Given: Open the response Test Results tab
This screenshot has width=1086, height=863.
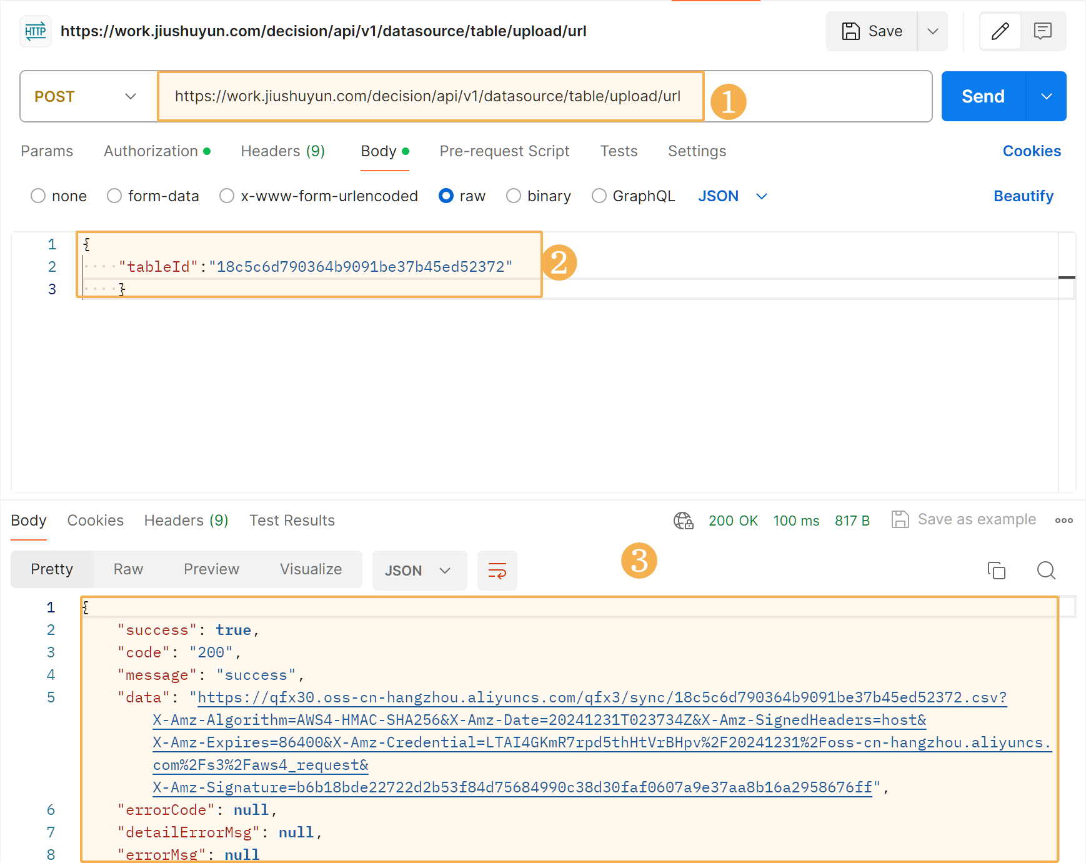Looking at the screenshot, I should click(292, 521).
